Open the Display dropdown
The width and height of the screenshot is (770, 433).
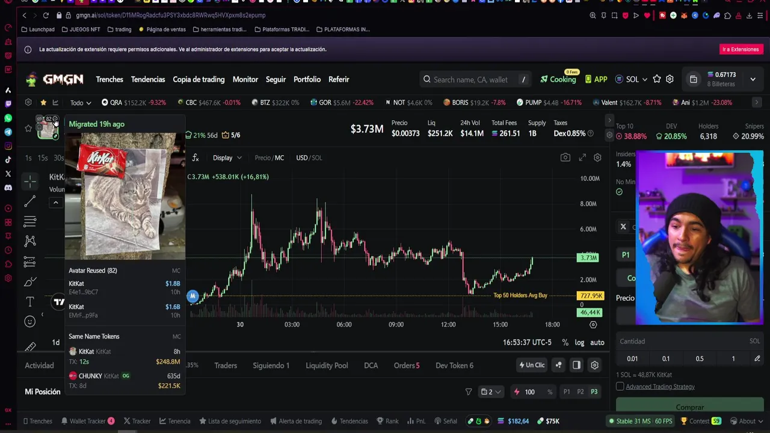[x=227, y=158]
